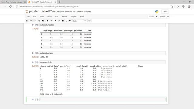
Task: Click the petal-width column header in table
Action: 78,31
